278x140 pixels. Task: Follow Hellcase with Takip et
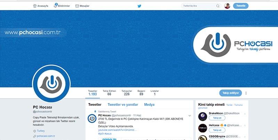(217, 130)
